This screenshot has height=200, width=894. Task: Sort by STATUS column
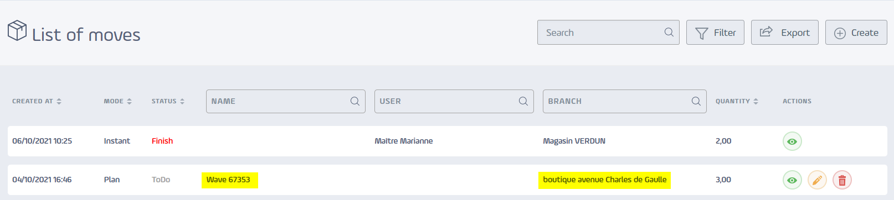click(168, 101)
